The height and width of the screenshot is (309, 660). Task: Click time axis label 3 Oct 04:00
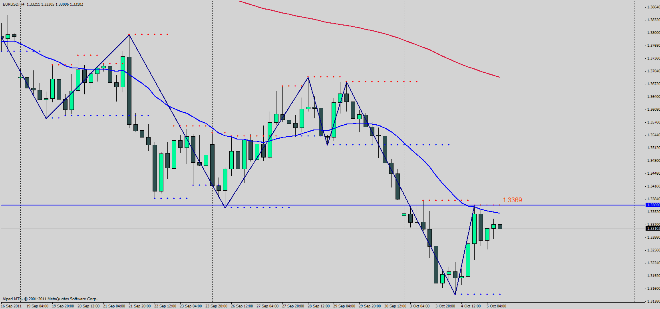(419, 306)
